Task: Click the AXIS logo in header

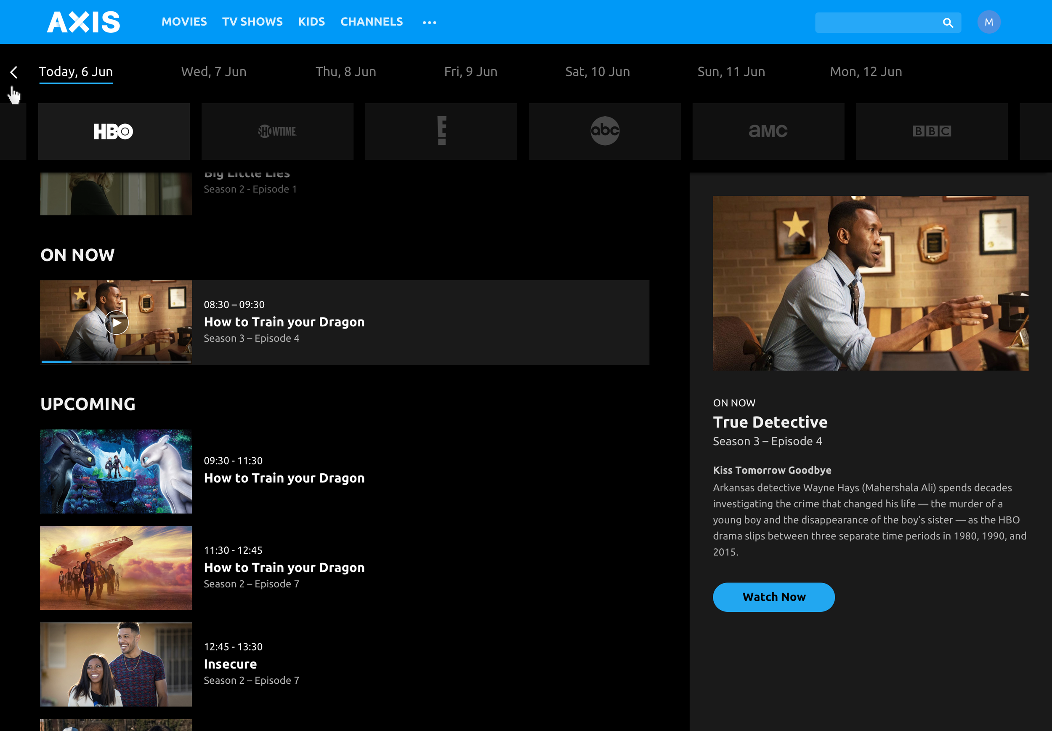Action: [x=83, y=22]
